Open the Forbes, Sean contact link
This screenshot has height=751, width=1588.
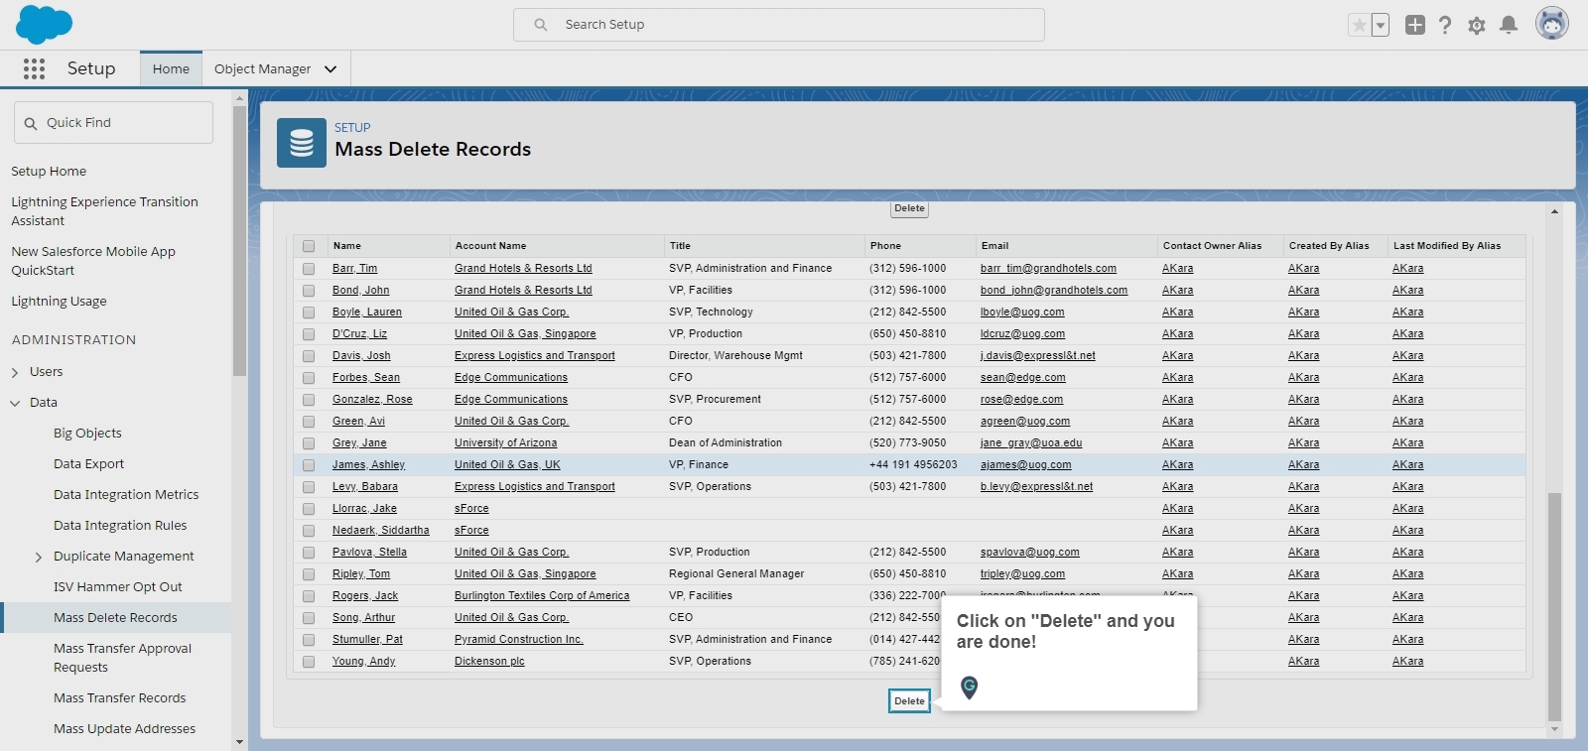coord(366,377)
